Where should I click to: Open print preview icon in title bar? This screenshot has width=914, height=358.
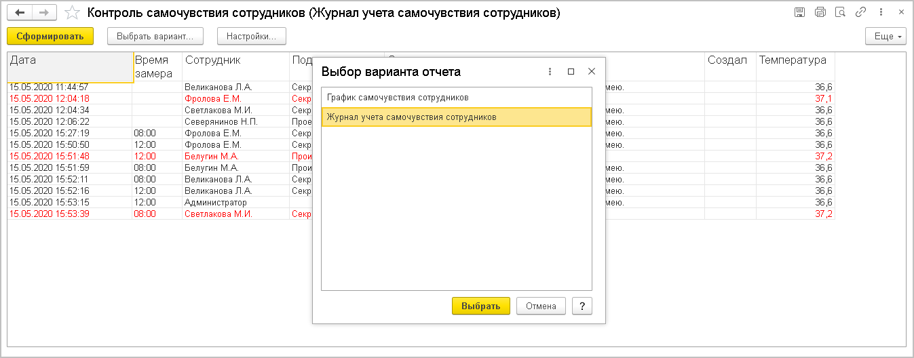pyautogui.click(x=840, y=13)
